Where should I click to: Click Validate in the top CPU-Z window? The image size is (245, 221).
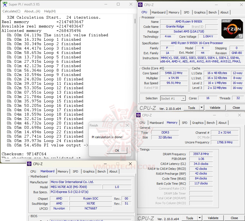[x=215, y=108]
